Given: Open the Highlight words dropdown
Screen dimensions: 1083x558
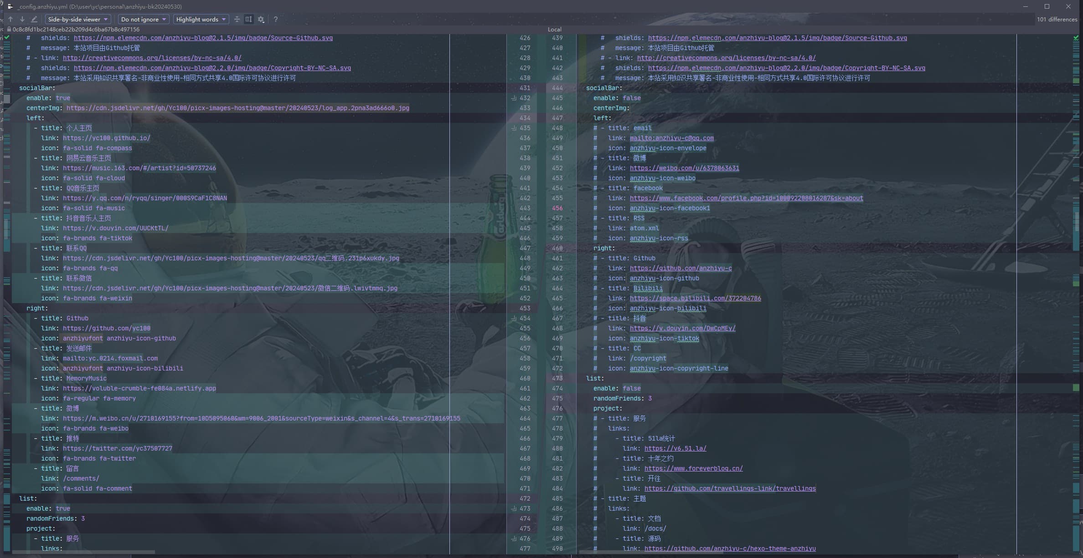Looking at the screenshot, I should point(201,19).
